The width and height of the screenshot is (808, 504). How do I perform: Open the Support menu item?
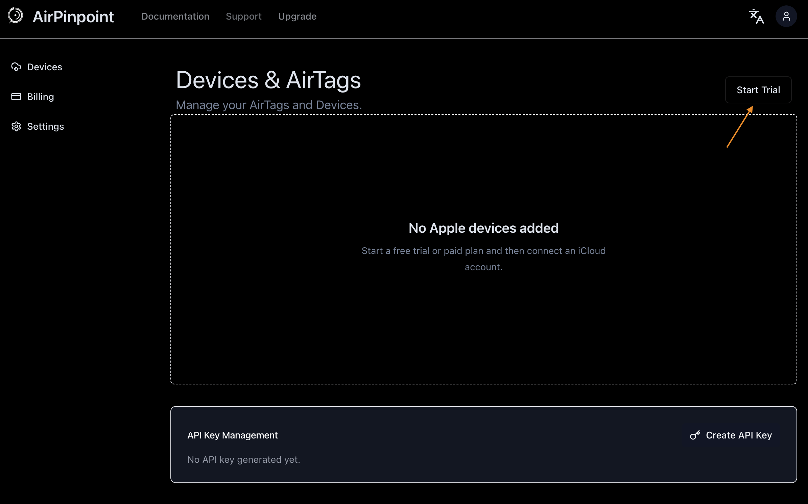point(243,16)
